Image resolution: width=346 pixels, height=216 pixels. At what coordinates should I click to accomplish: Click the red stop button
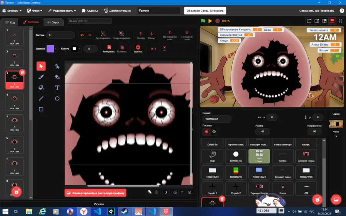pos(218,21)
